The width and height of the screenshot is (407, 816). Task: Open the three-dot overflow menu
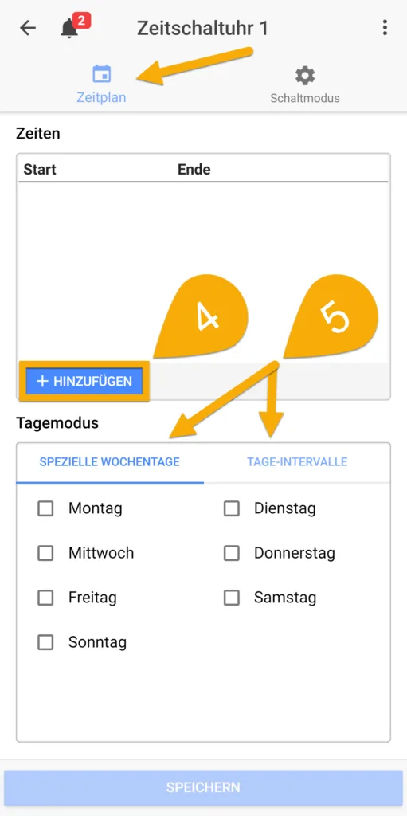385,28
